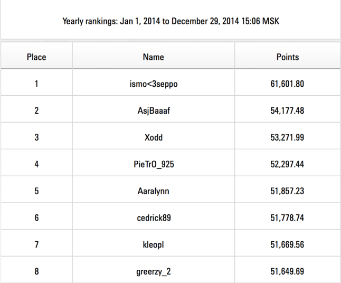This screenshot has height=283, width=341.
Task: Click the Name column header
Action: click(153, 57)
